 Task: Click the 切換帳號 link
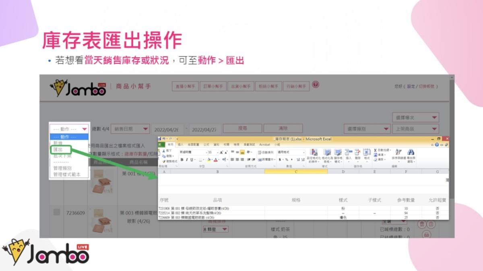pos(427,86)
